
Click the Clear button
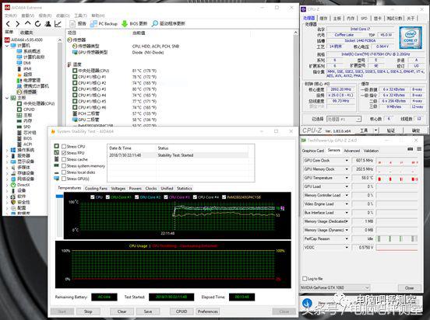click(x=122, y=311)
